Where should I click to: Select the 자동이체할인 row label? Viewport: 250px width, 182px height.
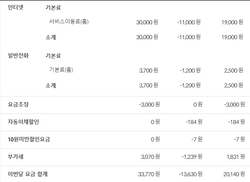[x=23, y=122]
